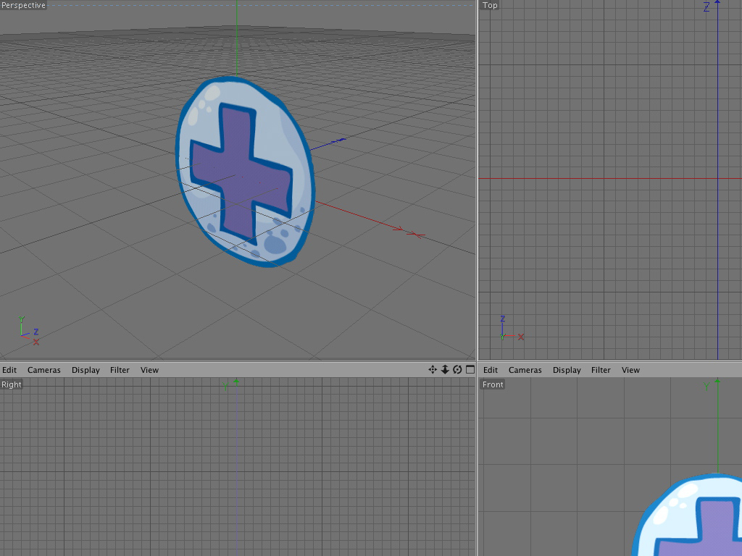Image resolution: width=742 pixels, height=556 pixels.
Task: Click the Perspective viewport label
Action: click(23, 5)
